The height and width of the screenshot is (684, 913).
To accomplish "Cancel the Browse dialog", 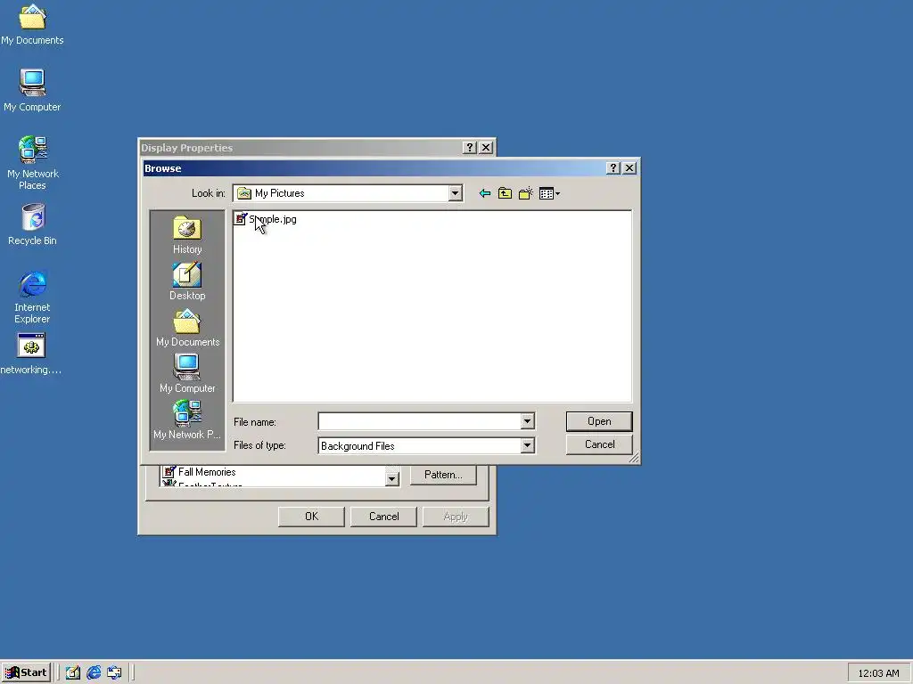I will 599,444.
